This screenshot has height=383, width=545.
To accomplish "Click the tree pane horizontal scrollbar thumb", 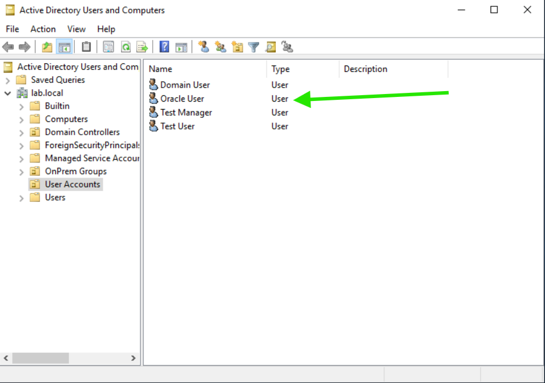I will pyautogui.click(x=41, y=358).
